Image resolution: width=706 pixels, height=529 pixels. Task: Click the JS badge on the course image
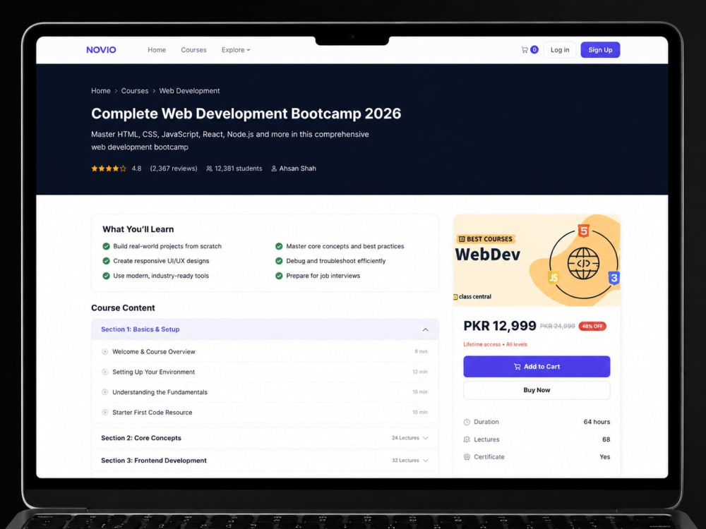coord(554,277)
